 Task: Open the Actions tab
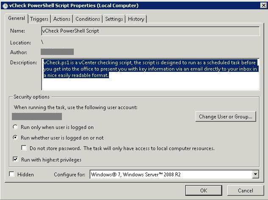(62, 19)
